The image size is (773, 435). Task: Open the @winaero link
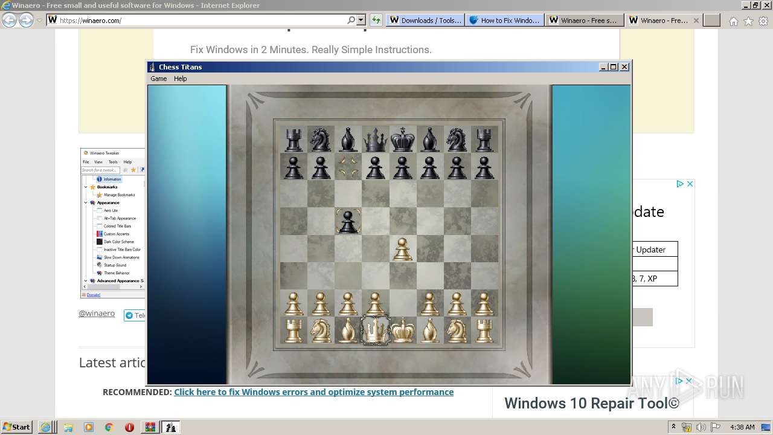(x=97, y=314)
